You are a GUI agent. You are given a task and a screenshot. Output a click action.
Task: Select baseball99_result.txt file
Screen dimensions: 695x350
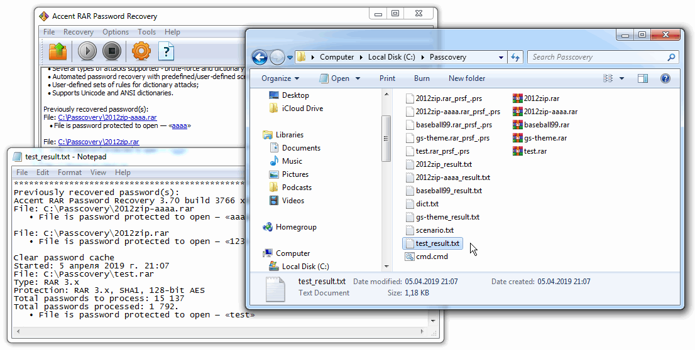tap(444, 191)
